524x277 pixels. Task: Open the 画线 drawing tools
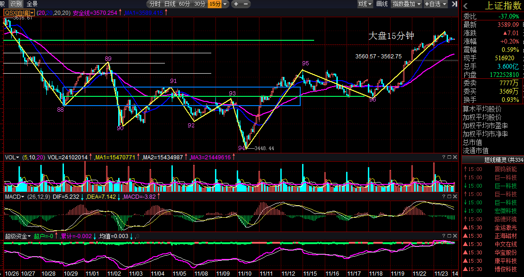tap(382, 4)
